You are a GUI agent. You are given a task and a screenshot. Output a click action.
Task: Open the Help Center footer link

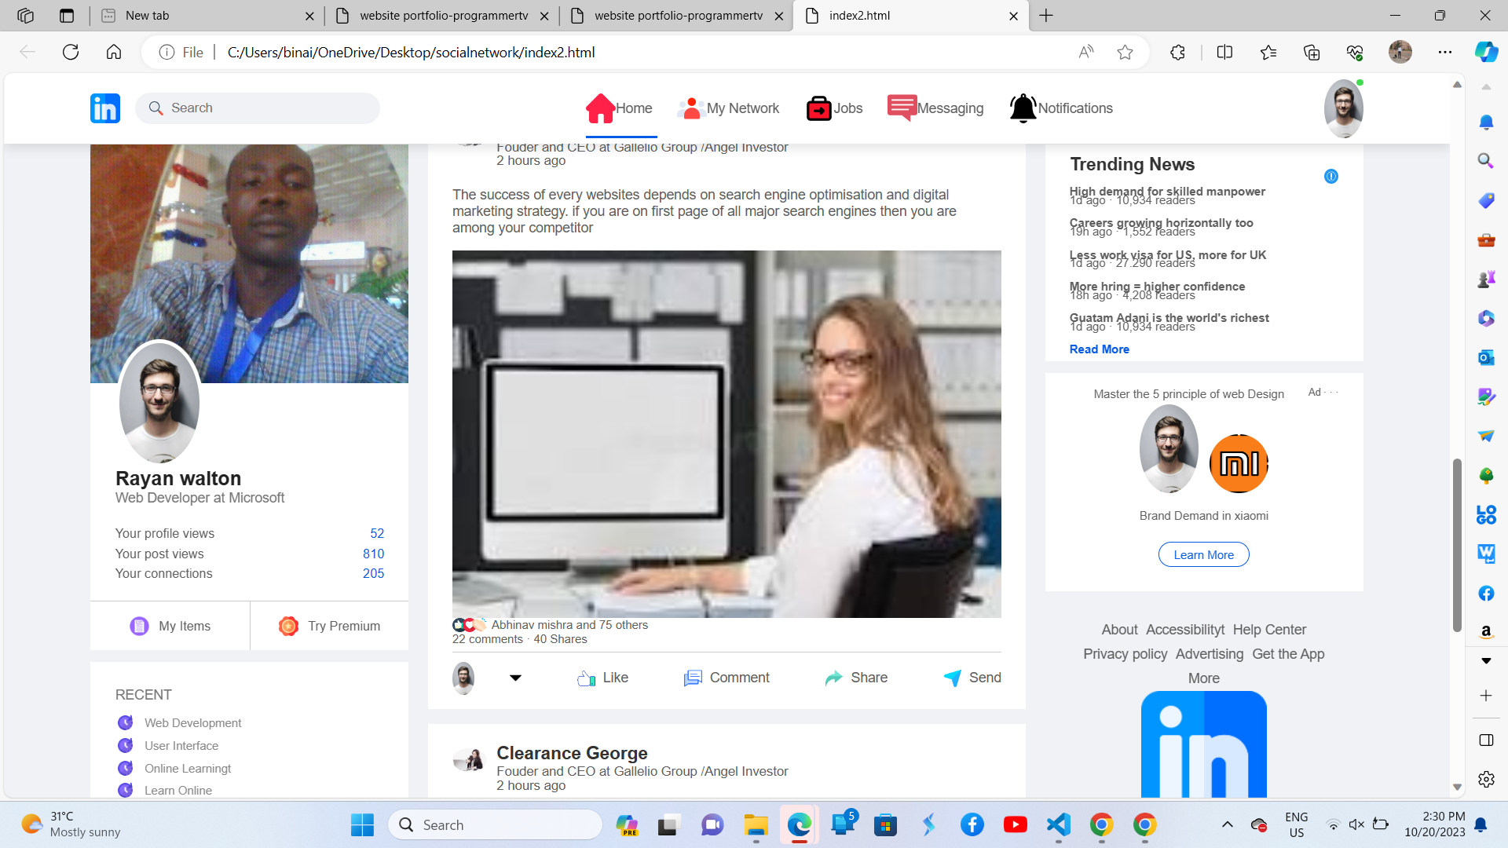1269,630
